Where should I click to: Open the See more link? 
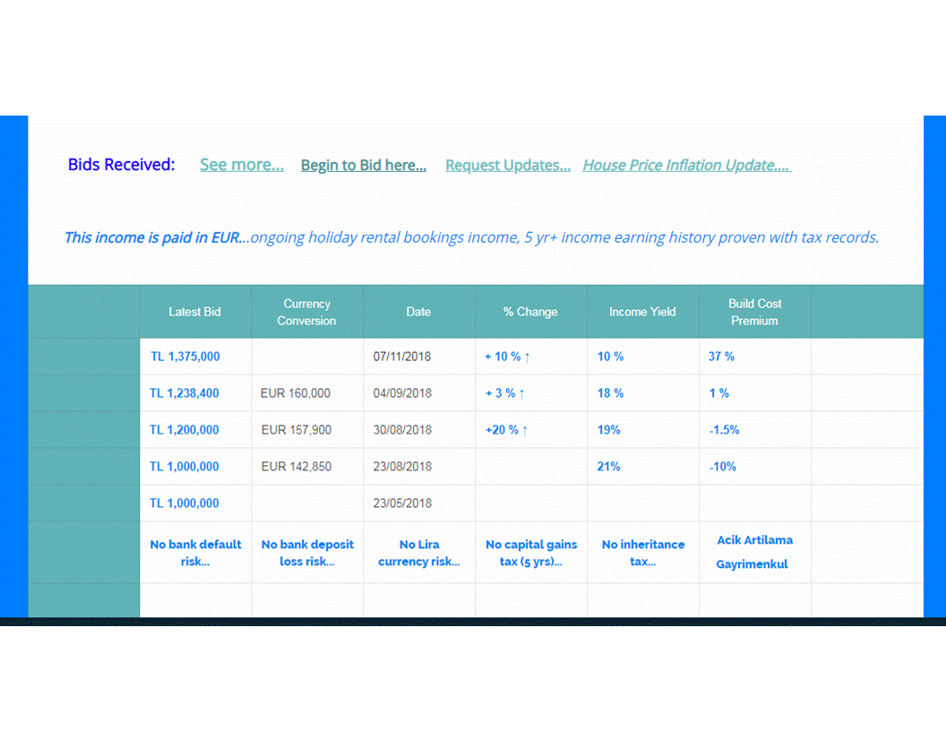tap(241, 165)
